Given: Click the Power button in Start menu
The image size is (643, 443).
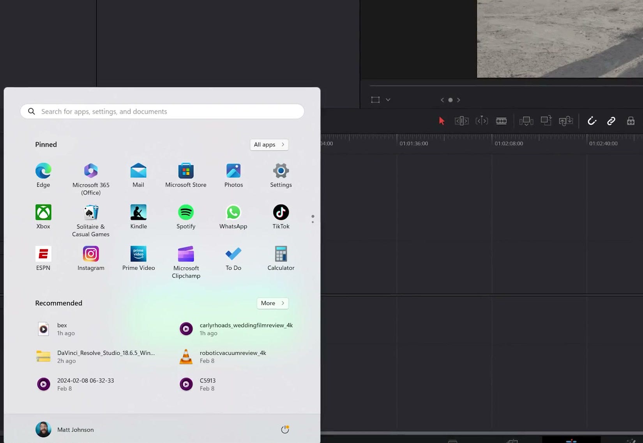Looking at the screenshot, I should click(285, 429).
